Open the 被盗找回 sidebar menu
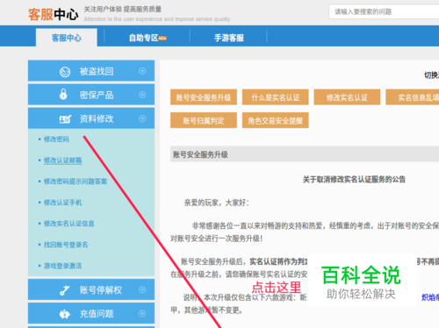This screenshot has width=439, height=328. tap(91, 71)
